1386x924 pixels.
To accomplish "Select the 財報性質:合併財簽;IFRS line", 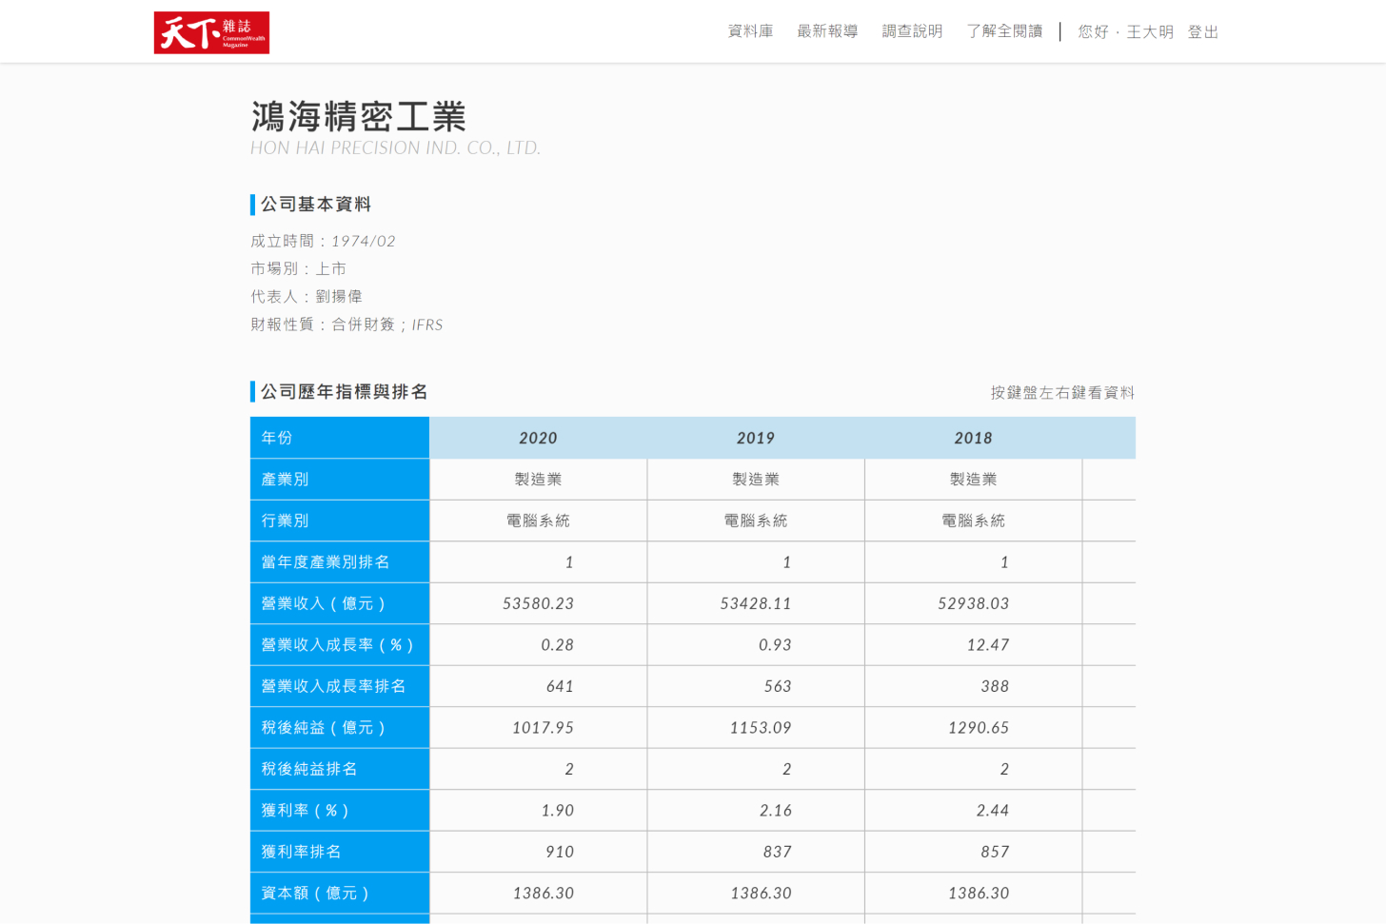I will tap(346, 324).
